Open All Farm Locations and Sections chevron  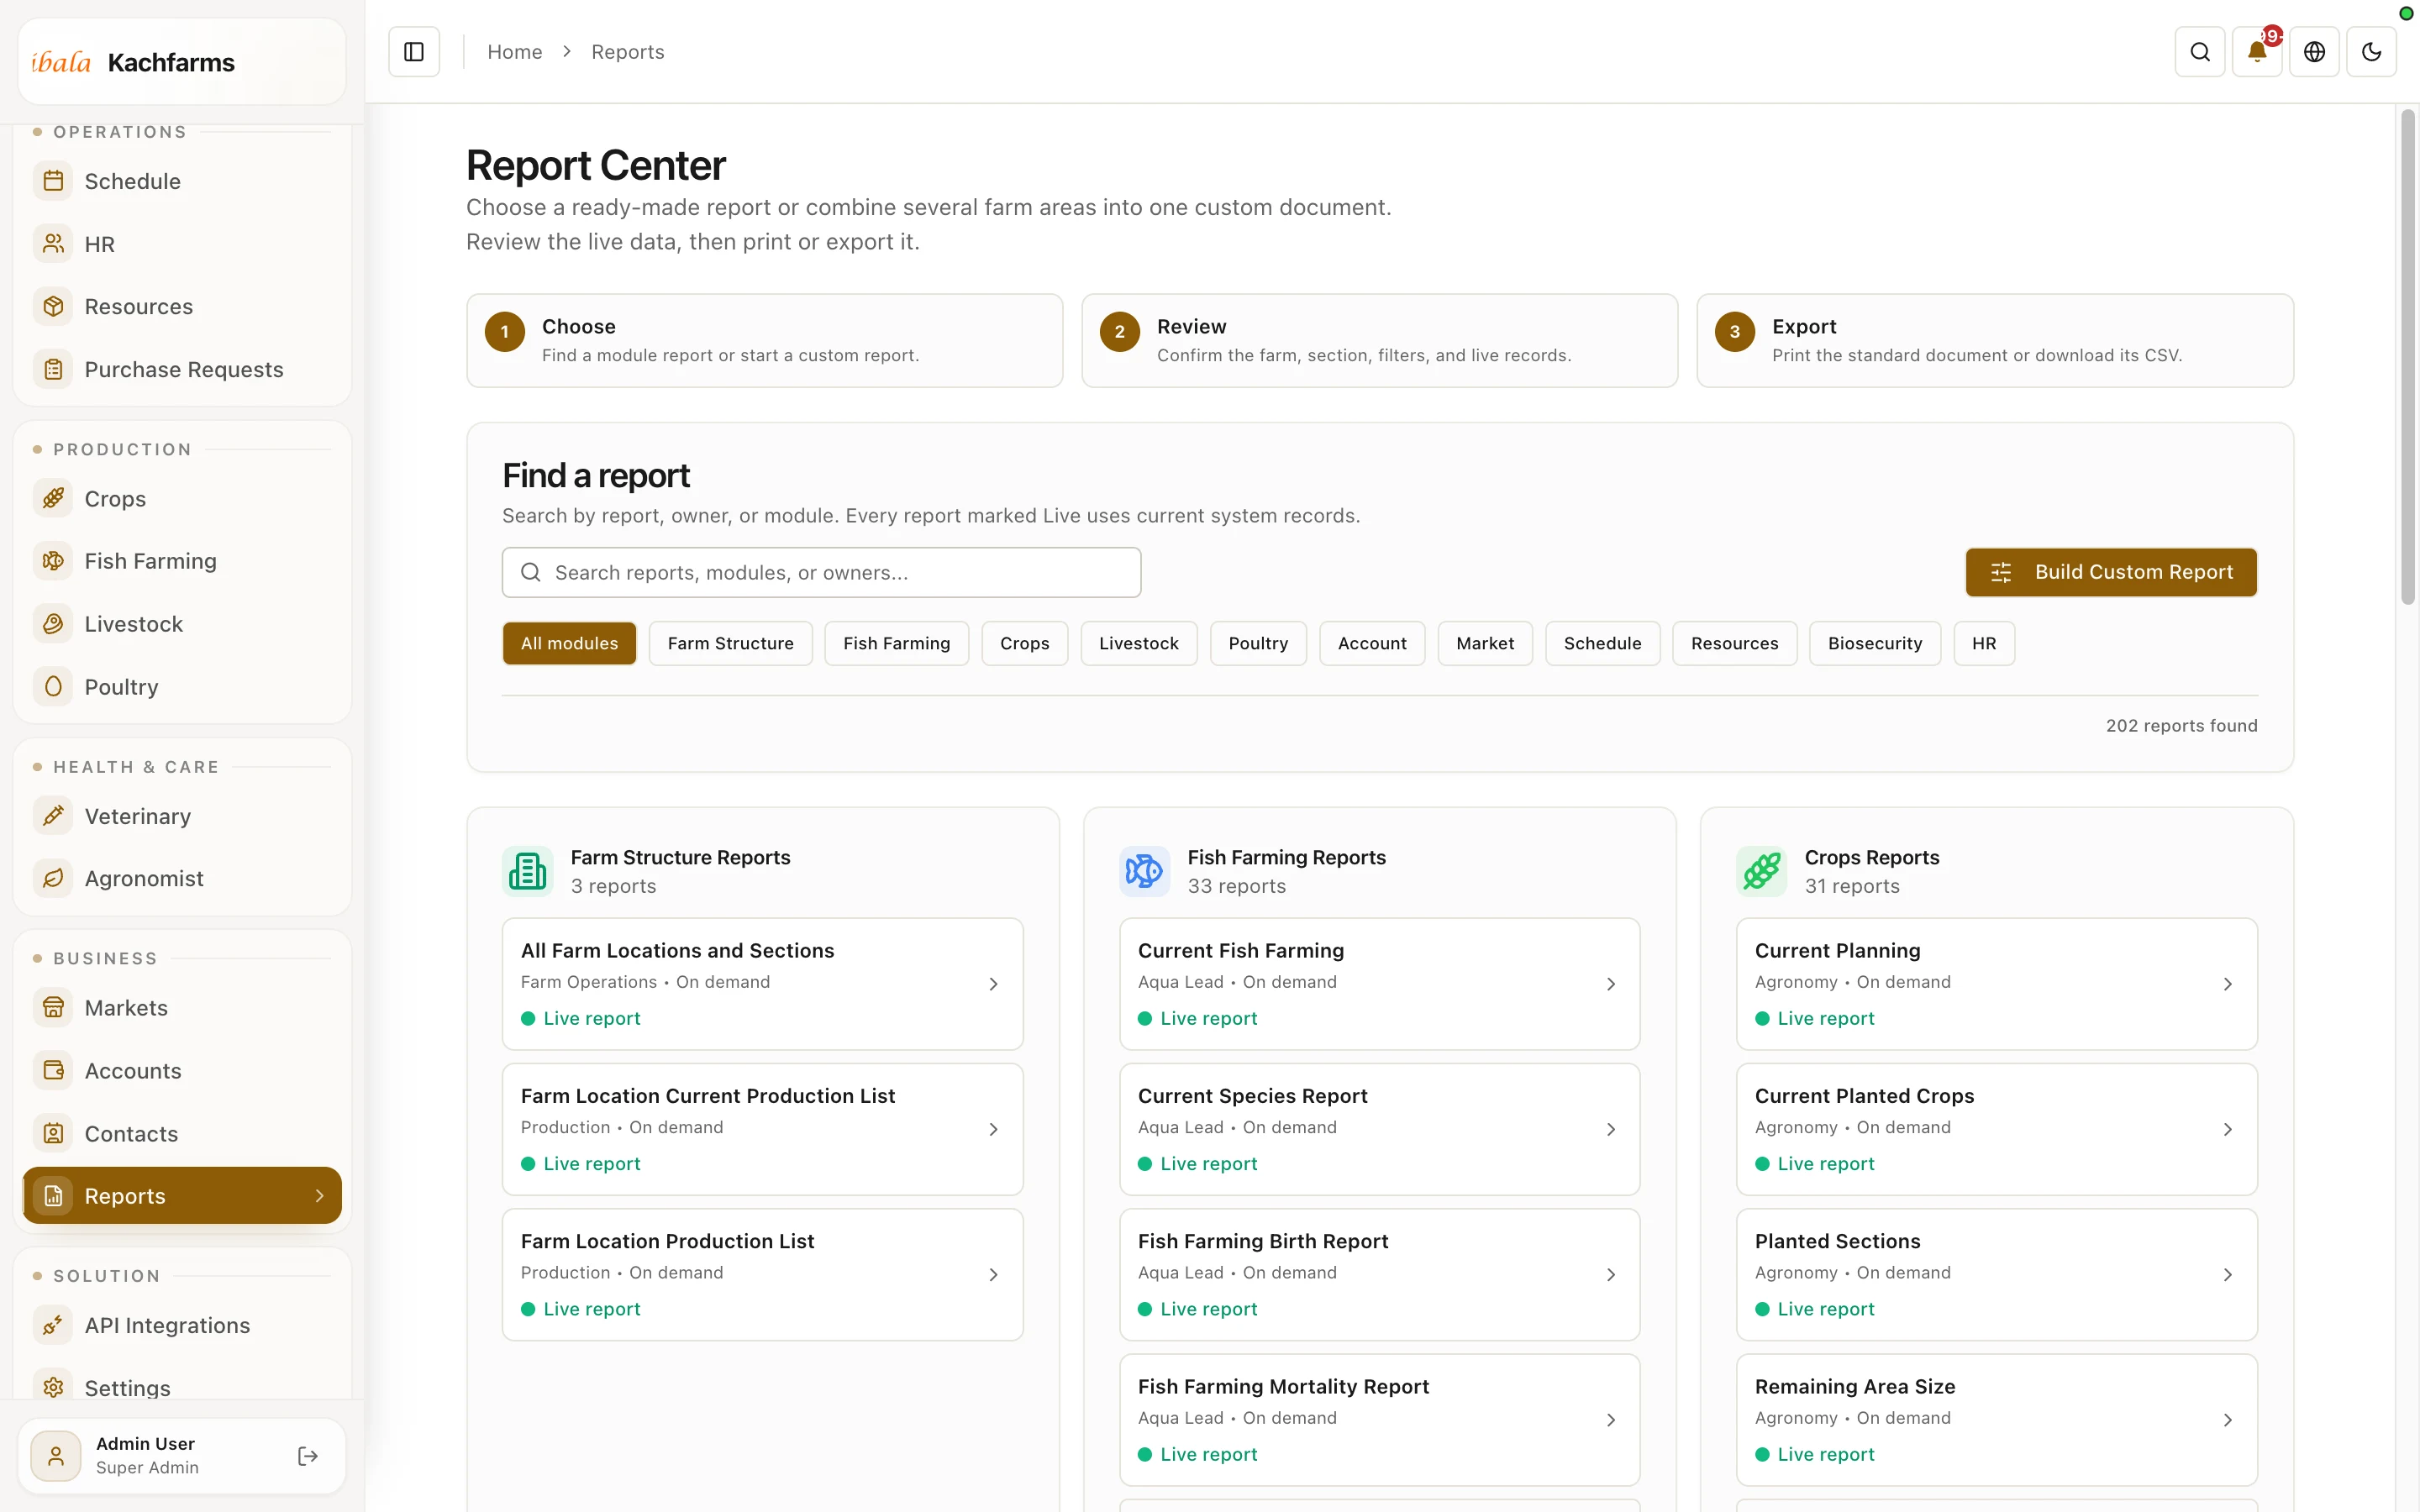pyautogui.click(x=993, y=984)
